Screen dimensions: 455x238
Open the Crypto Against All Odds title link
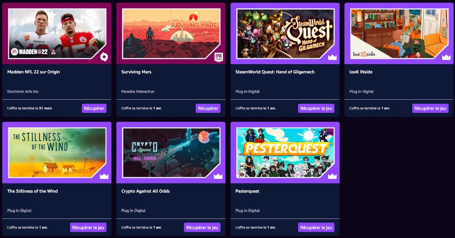tap(146, 191)
